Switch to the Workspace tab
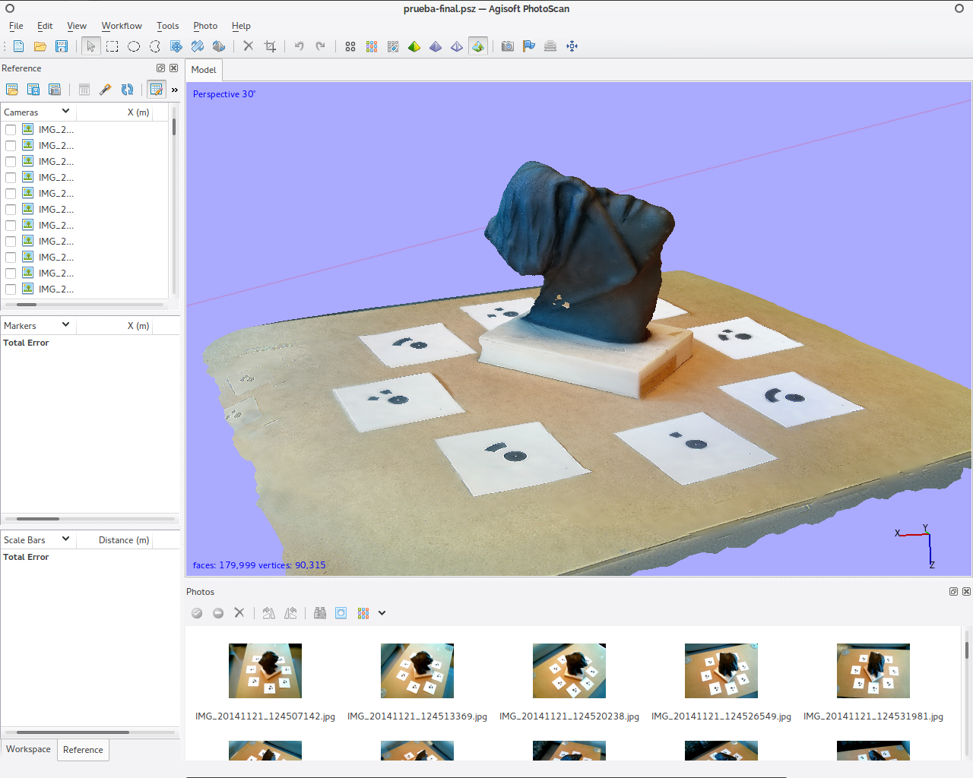 [x=29, y=749]
